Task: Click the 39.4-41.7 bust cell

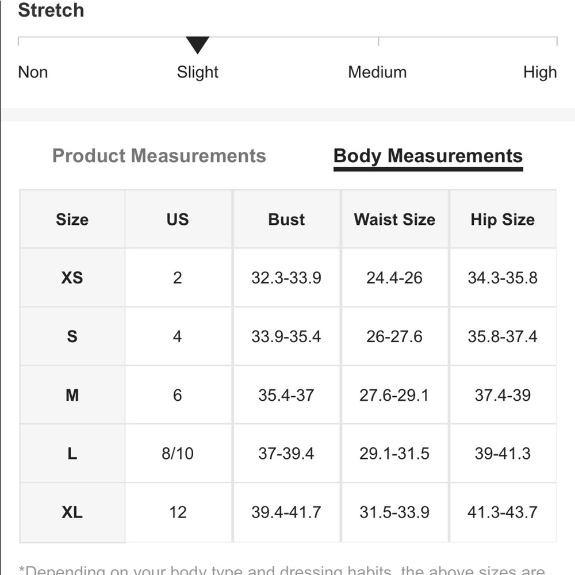Action: (286, 512)
